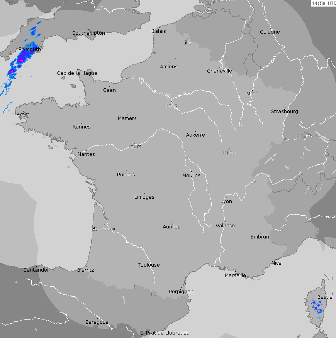Click the small blue echo near Amiens
Viewport: 336px width, 338px height.
(175, 59)
